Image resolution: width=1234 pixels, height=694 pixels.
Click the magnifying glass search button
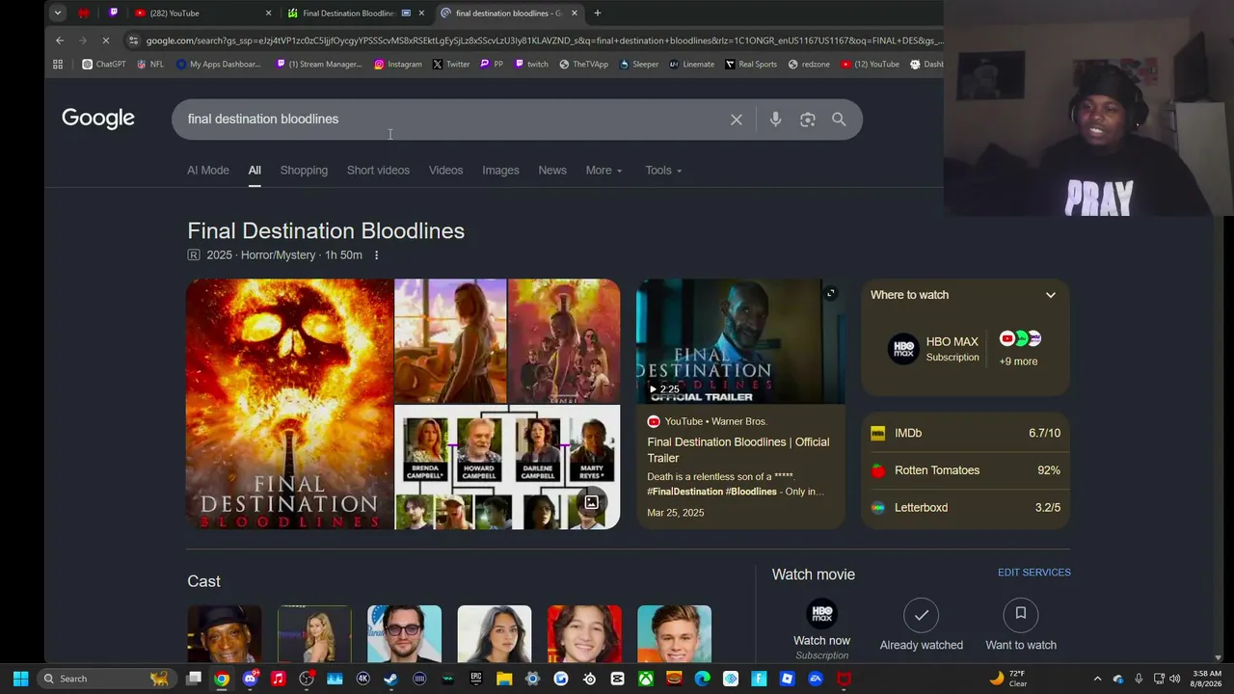839,120
